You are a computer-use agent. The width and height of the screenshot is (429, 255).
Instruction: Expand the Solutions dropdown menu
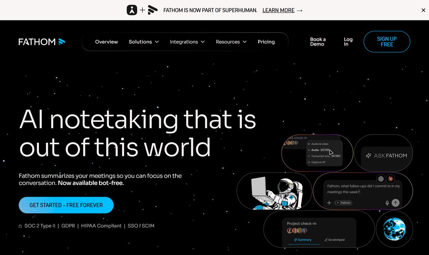pyautogui.click(x=144, y=42)
